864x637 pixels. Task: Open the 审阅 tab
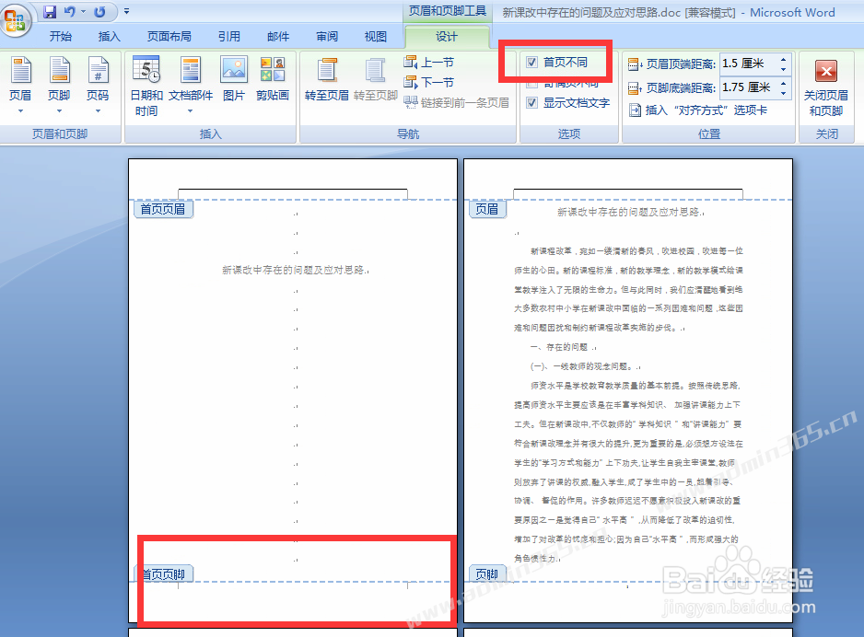(x=327, y=36)
